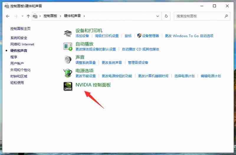Viewport: 236px width, 155px height.
Task: Open 自动播放 CD 或其他媒体 link
Action: [x=141, y=49]
